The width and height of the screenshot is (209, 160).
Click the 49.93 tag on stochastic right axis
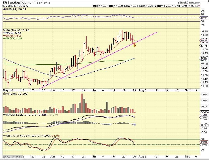click(204, 144)
